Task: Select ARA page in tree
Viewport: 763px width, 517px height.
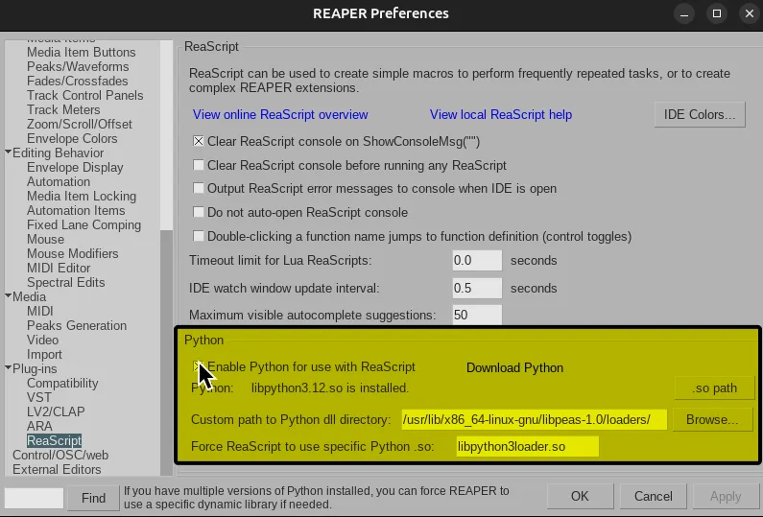Action: (39, 426)
